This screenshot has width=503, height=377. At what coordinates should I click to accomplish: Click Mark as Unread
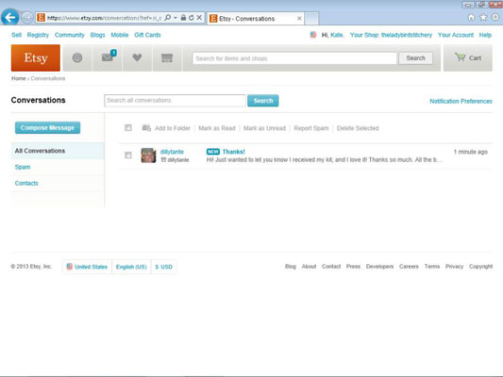tap(264, 128)
